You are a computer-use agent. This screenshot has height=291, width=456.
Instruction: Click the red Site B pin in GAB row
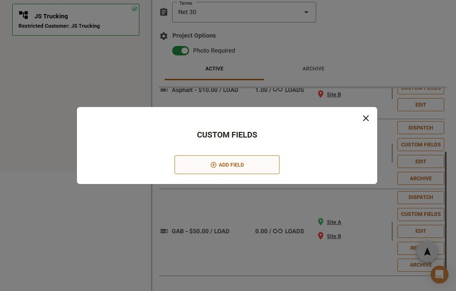320,236
